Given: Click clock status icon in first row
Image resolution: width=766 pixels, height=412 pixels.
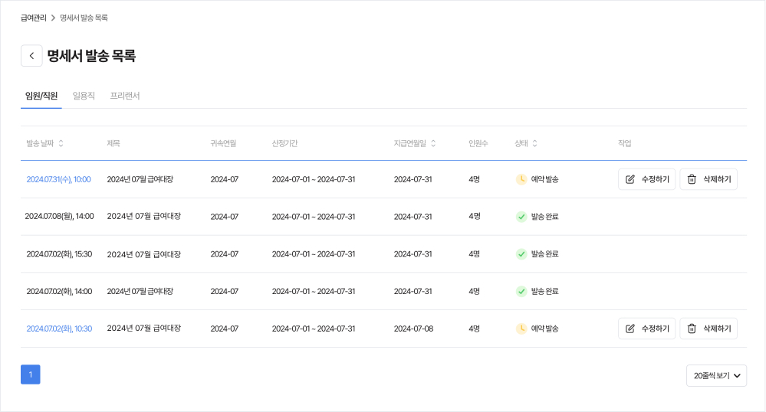Looking at the screenshot, I should pyautogui.click(x=521, y=179).
